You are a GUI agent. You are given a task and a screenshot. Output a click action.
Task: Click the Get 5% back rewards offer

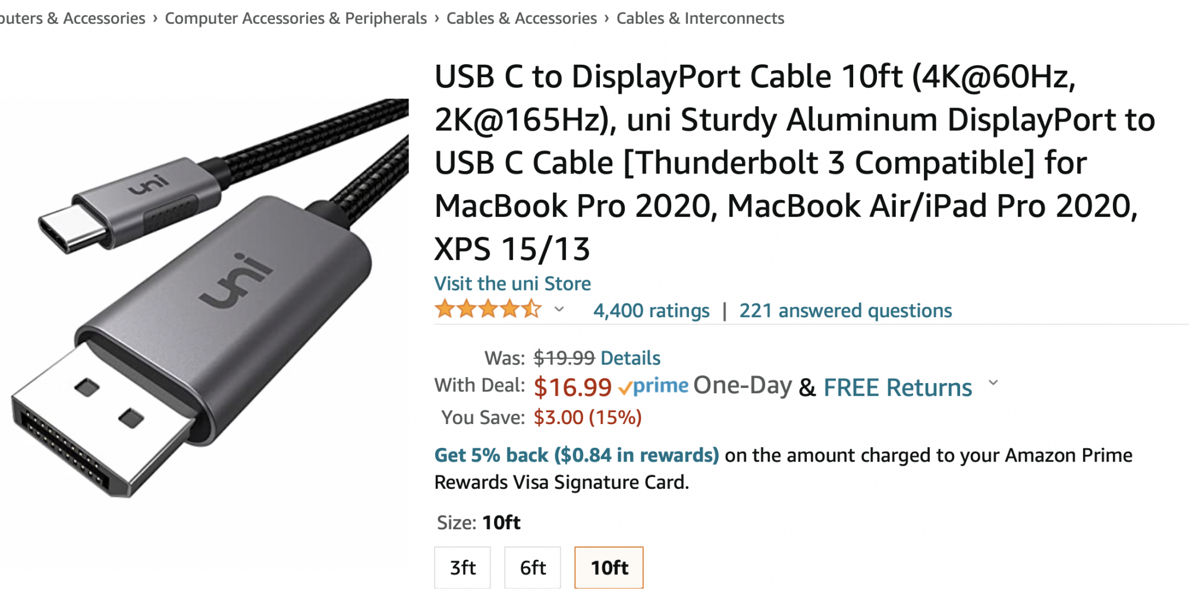(577, 456)
